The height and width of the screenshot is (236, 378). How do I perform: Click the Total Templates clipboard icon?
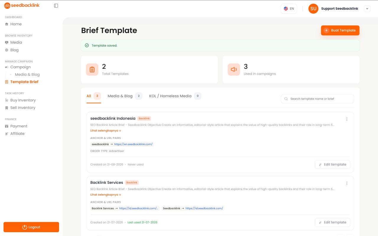pos(92,70)
